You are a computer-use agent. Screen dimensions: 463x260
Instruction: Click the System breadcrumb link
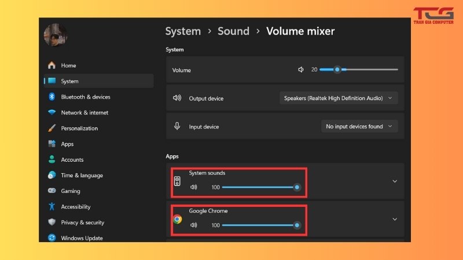click(x=183, y=31)
